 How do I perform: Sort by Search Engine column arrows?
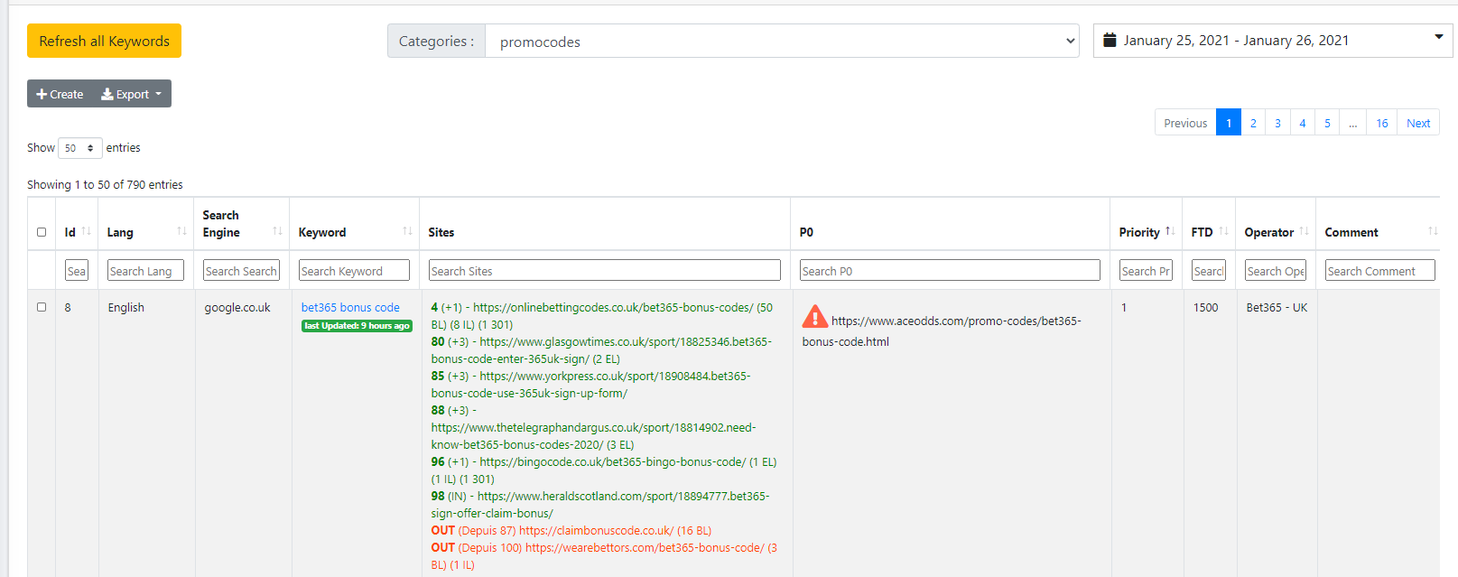pos(277,232)
